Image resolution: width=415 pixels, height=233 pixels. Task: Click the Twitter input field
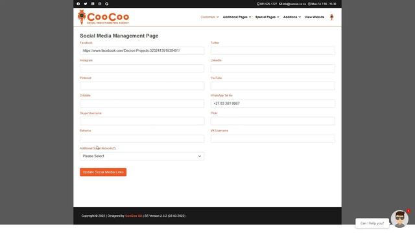click(x=272, y=50)
